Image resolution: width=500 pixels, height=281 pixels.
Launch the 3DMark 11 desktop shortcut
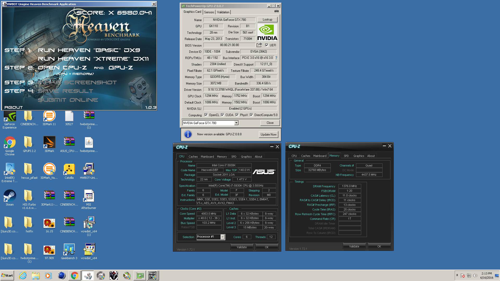click(49, 118)
